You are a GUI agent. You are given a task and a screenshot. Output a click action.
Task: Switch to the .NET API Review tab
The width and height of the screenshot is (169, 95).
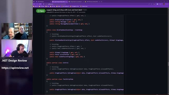[x=43, y=2]
